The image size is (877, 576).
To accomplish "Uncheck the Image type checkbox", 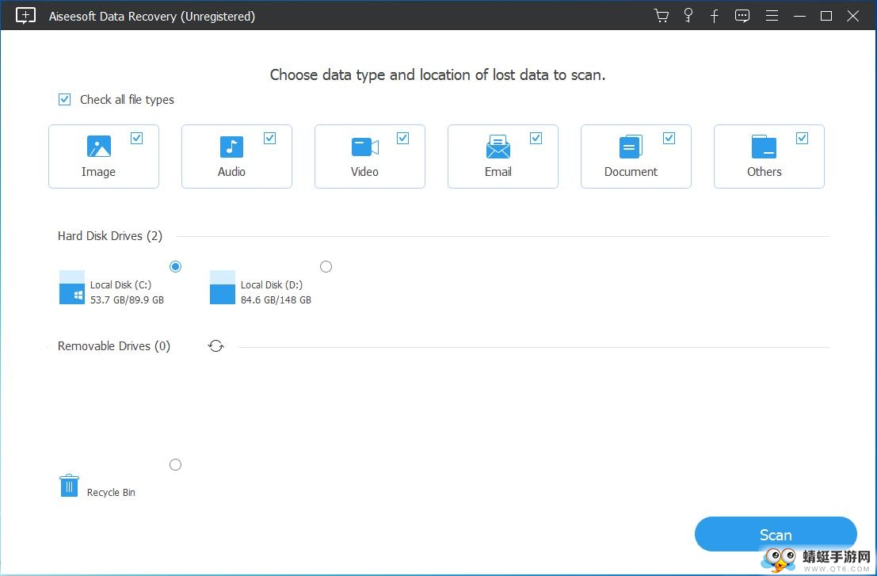I will pos(136,138).
